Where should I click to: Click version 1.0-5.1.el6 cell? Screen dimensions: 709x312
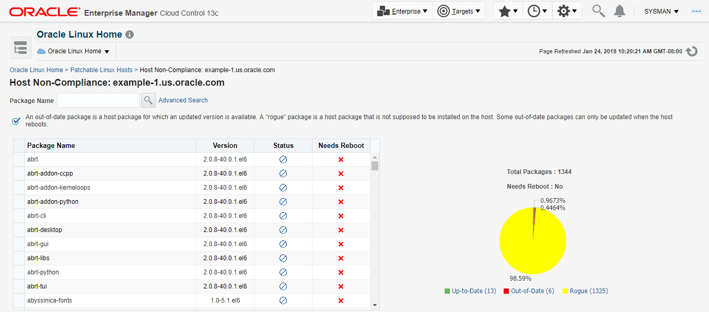(x=225, y=301)
